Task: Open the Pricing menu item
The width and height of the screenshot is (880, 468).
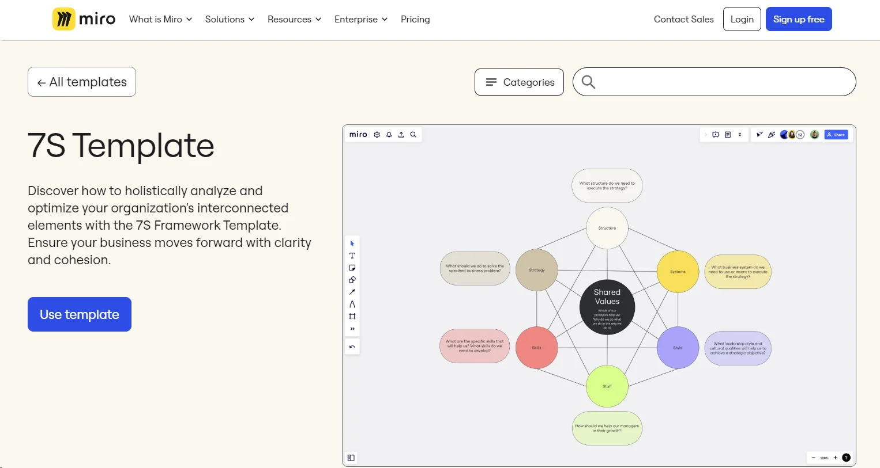Action: click(415, 19)
